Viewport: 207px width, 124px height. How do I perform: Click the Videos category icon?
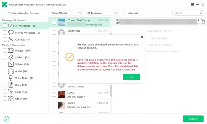click(x=11, y=64)
